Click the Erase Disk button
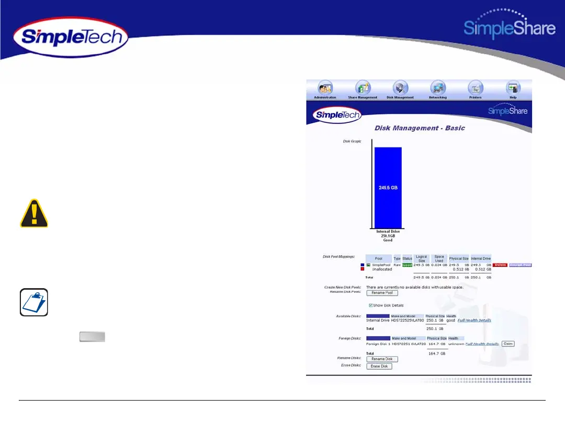The height and width of the screenshot is (433, 565). click(x=379, y=367)
